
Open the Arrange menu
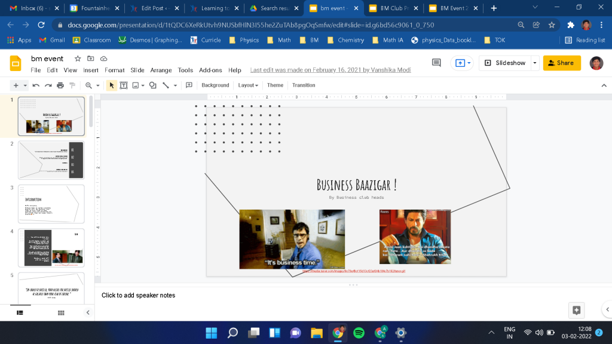tap(161, 70)
